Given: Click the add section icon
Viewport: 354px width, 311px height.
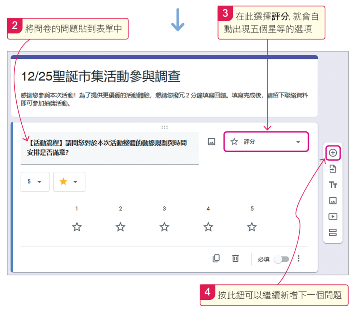Looking at the screenshot, I should pyautogui.click(x=333, y=232).
